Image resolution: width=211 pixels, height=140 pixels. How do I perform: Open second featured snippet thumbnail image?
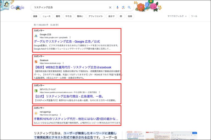(157, 135)
